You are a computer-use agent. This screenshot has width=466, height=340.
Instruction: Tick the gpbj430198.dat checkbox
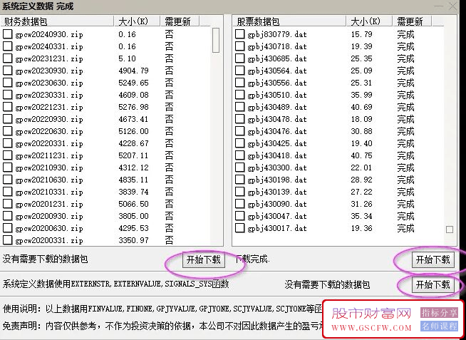(x=240, y=180)
